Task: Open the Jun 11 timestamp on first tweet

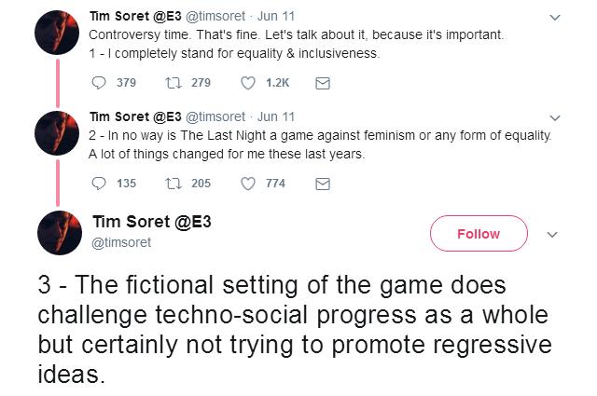Action: click(x=275, y=16)
